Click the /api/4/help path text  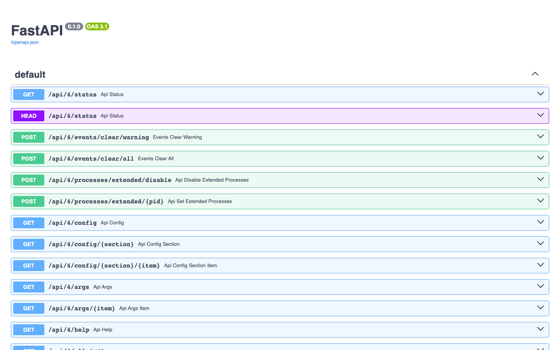click(x=69, y=330)
